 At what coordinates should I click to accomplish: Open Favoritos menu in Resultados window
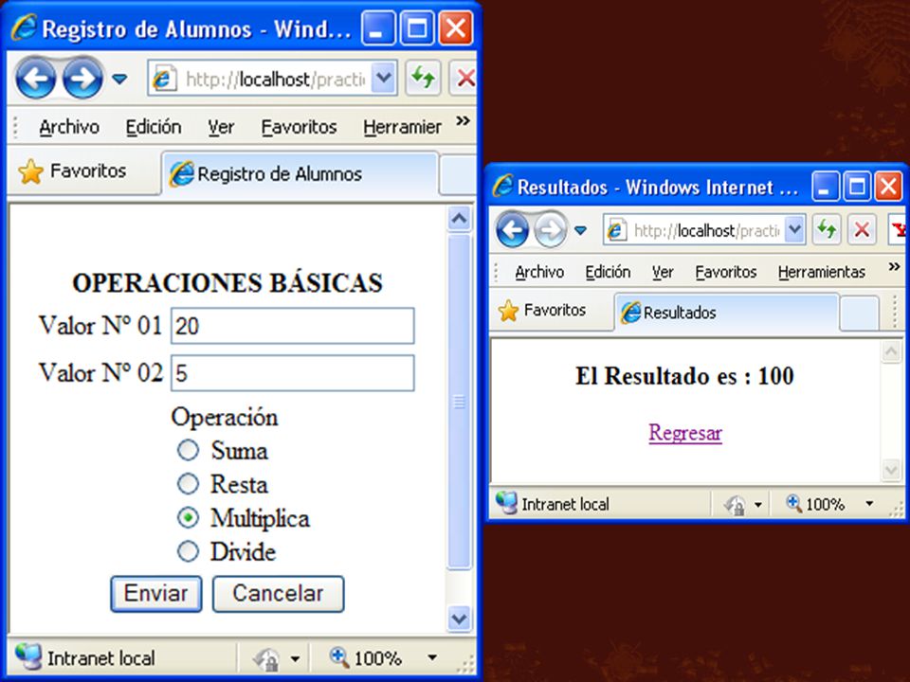point(726,272)
